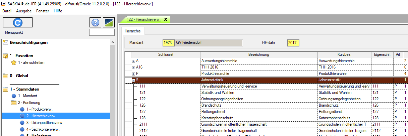Image resolution: width=408 pixels, height=136 pixels.
Task: Expand the P Produkthierarchie node
Action: tap(133, 74)
